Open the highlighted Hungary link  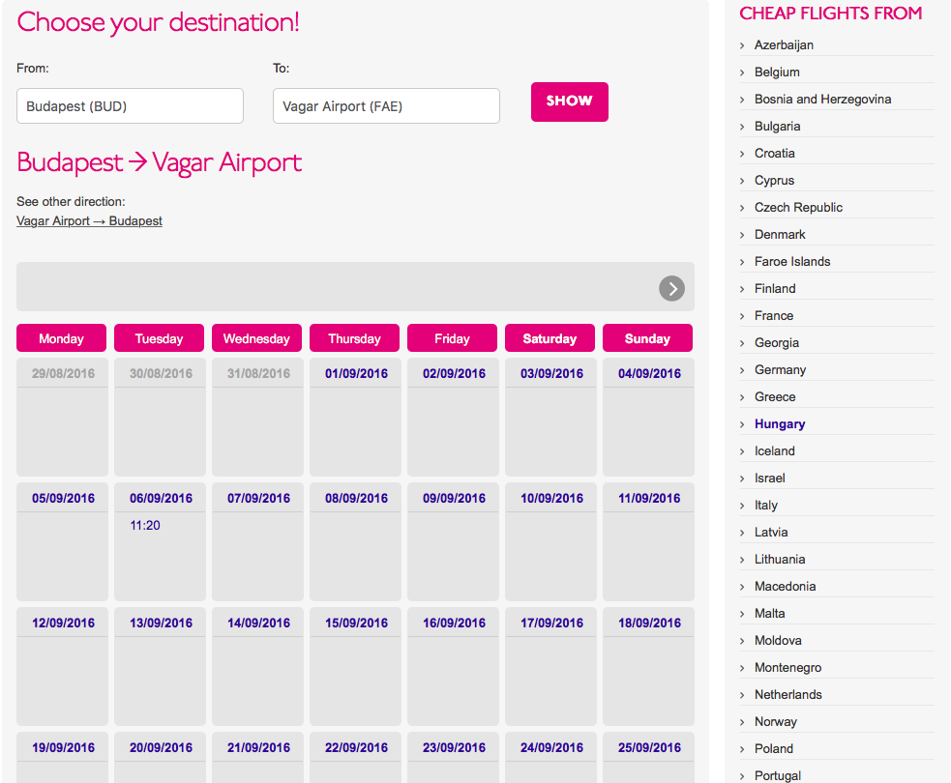pyautogui.click(x=780, y=424)
